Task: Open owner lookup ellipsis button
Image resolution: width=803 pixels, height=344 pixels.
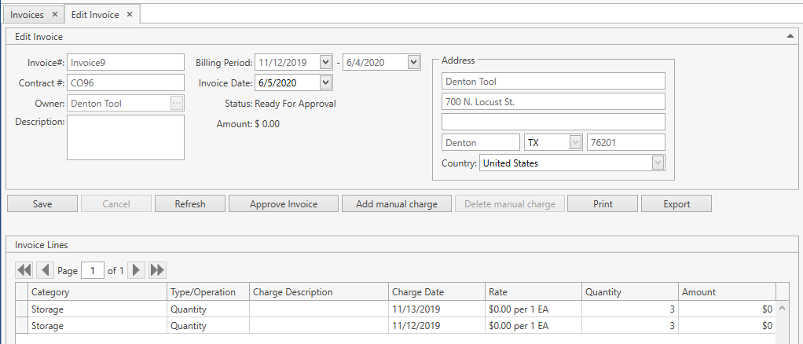Action: (177, 103)
